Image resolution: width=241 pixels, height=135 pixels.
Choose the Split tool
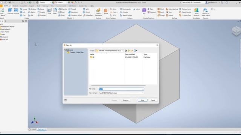pos(86,9)
